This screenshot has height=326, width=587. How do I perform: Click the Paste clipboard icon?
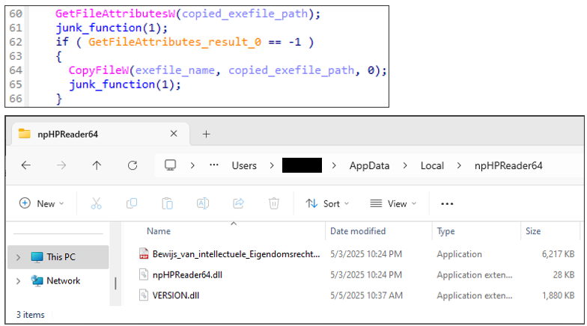[167, 203]
